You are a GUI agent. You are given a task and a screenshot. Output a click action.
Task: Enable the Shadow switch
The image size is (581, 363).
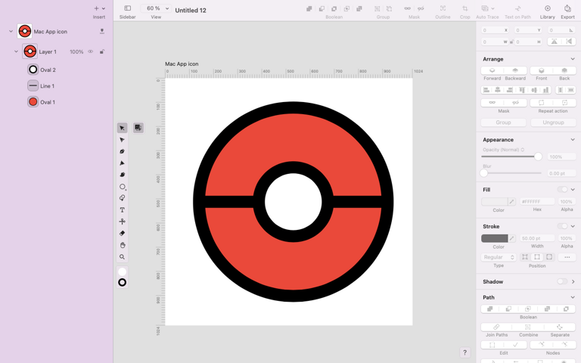pyautogui.click(x=562, y=281)
